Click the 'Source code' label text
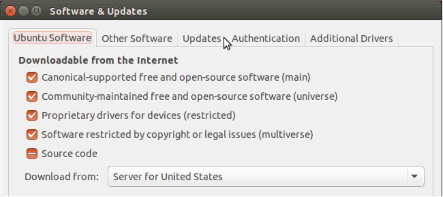 pos(70,154)
